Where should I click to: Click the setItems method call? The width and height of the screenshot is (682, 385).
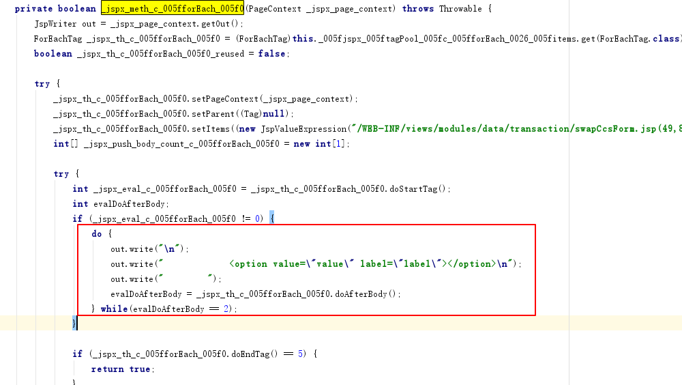210,129
